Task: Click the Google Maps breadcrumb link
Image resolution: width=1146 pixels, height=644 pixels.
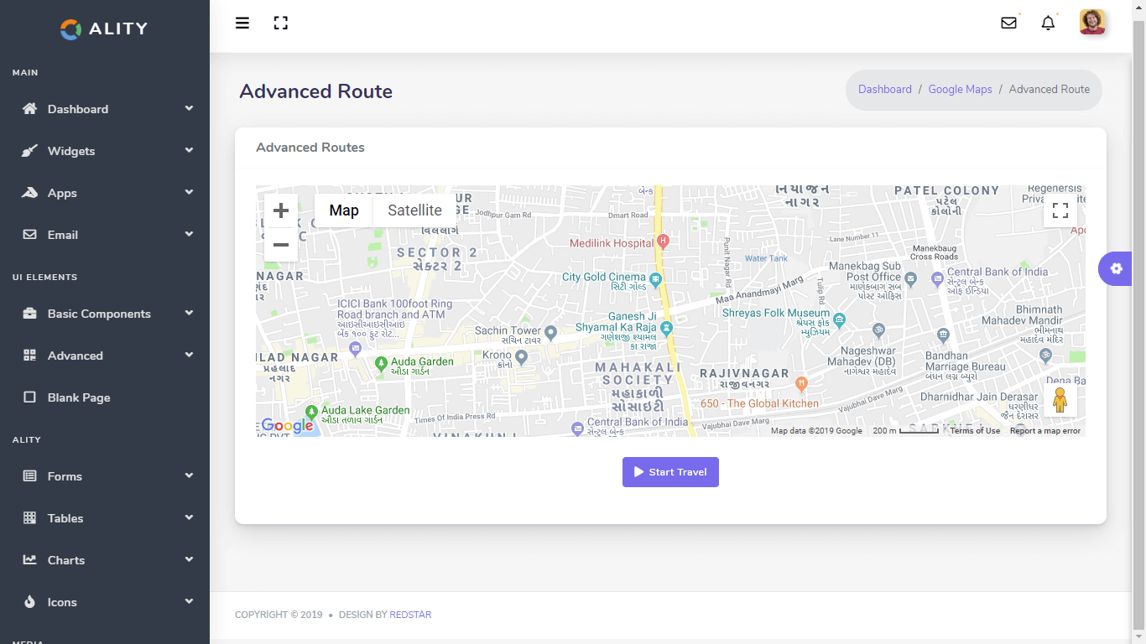Action: 960,90
